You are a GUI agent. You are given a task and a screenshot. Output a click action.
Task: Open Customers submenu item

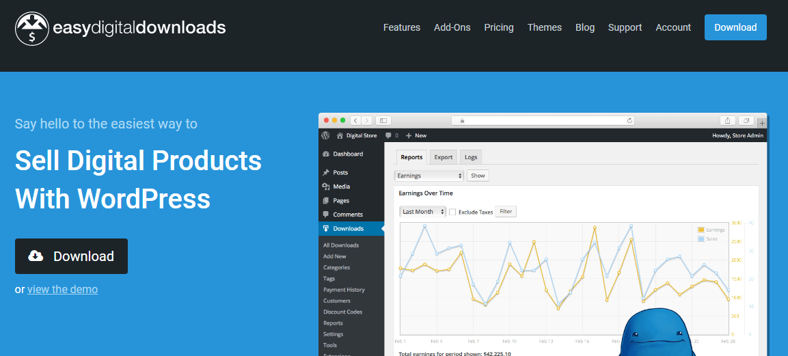(x=337, y=301)
